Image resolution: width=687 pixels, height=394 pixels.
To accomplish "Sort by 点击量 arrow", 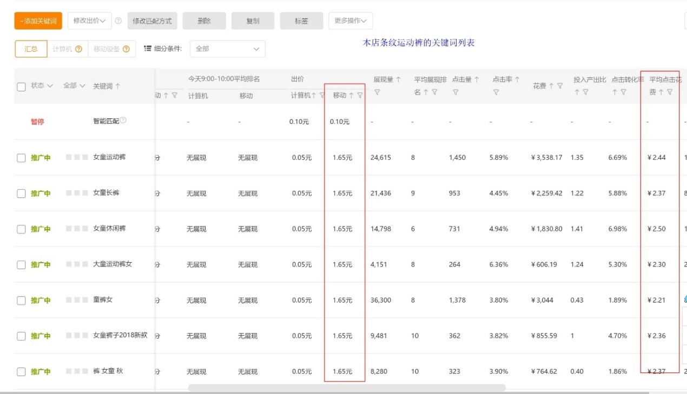I will coord(477,79).
